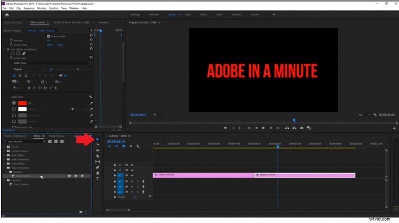Click free draw bezier pen mask icon
This screenshot has height=223, width=399.
[23, 53]
